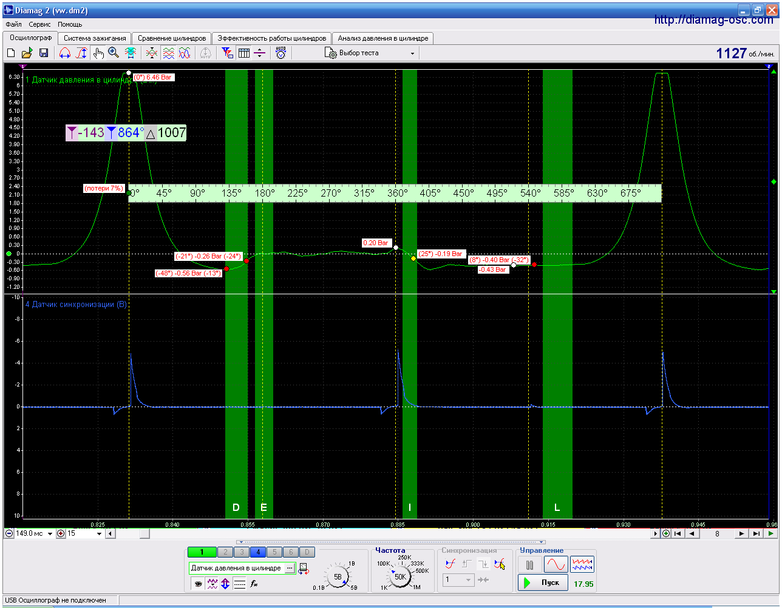This screenshot has height=608, width=782.
Task: Collapse the bottom control panel handle
Action: coord(390,542)
